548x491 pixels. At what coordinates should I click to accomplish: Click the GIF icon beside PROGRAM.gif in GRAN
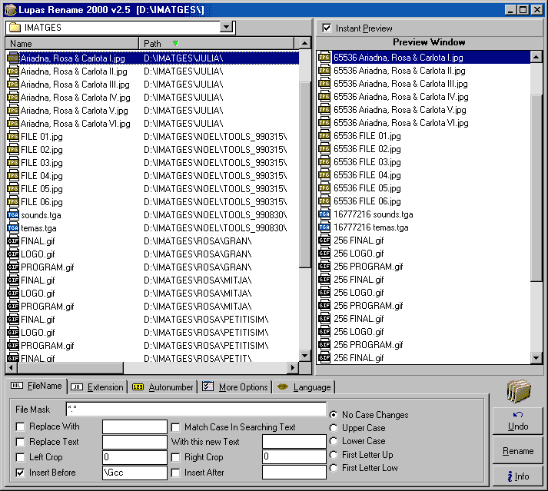click(x=13, y=267)
